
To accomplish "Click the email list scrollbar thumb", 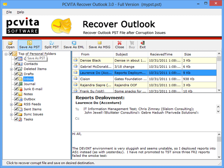I will coord(219,59).
